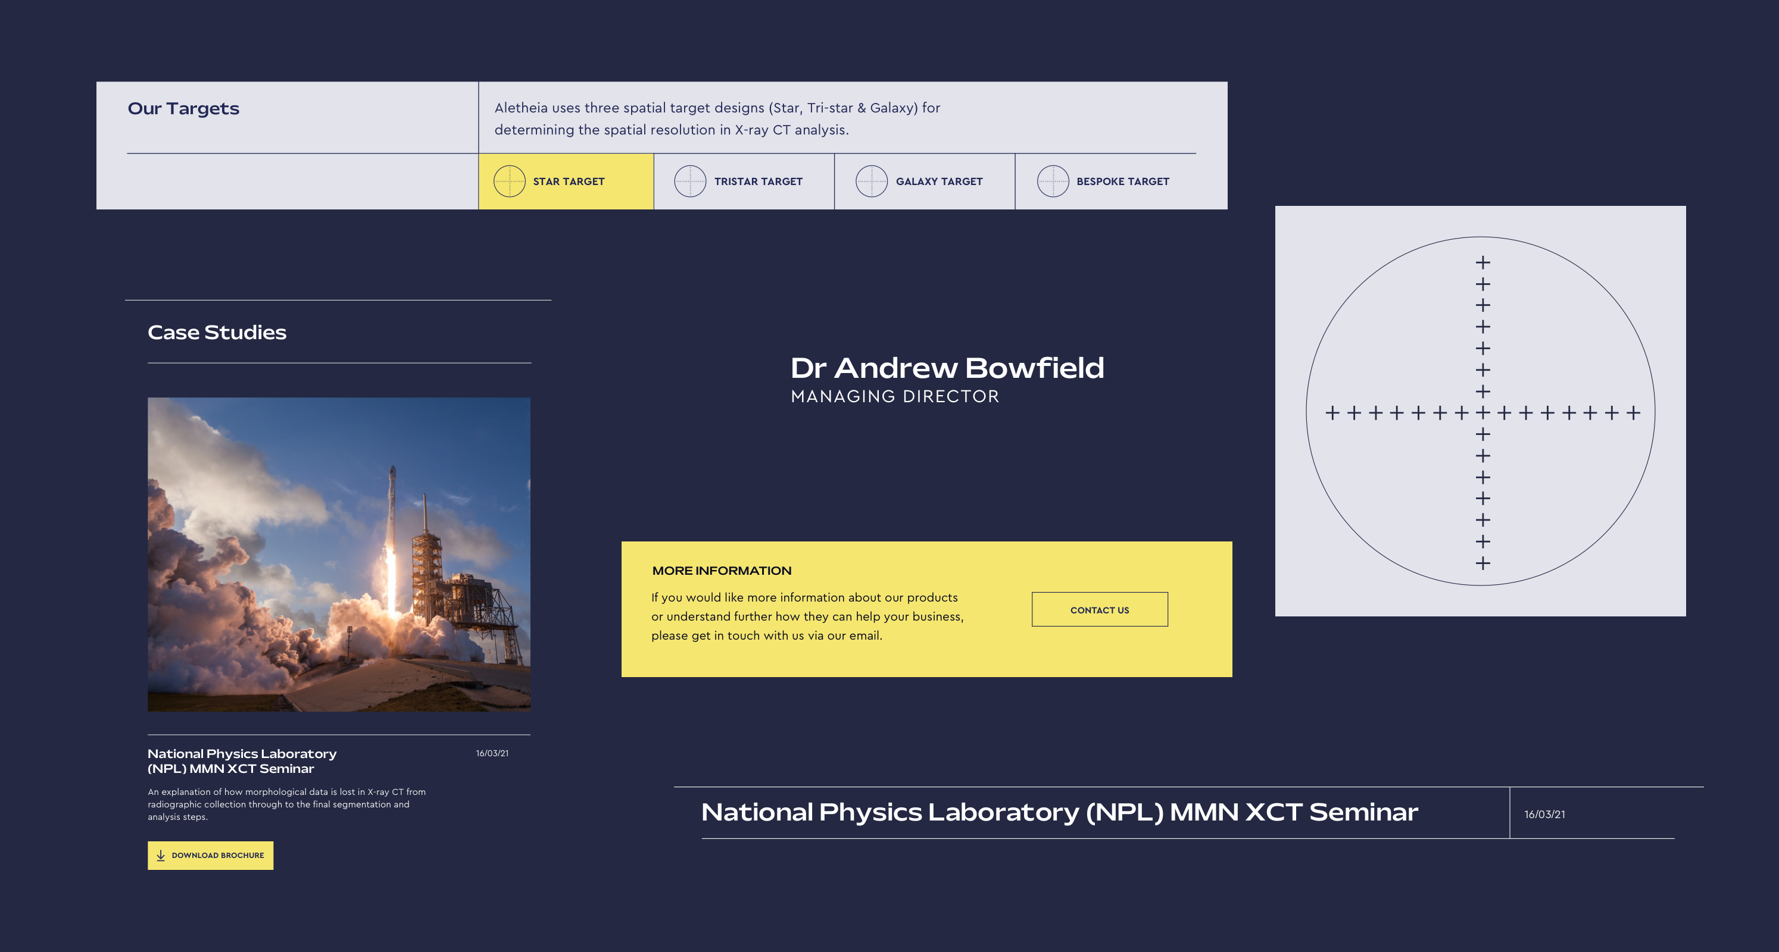Click the Tristar Target crosshair icon
Viewport: 1779px width, 952px height.
coord(690,181)
